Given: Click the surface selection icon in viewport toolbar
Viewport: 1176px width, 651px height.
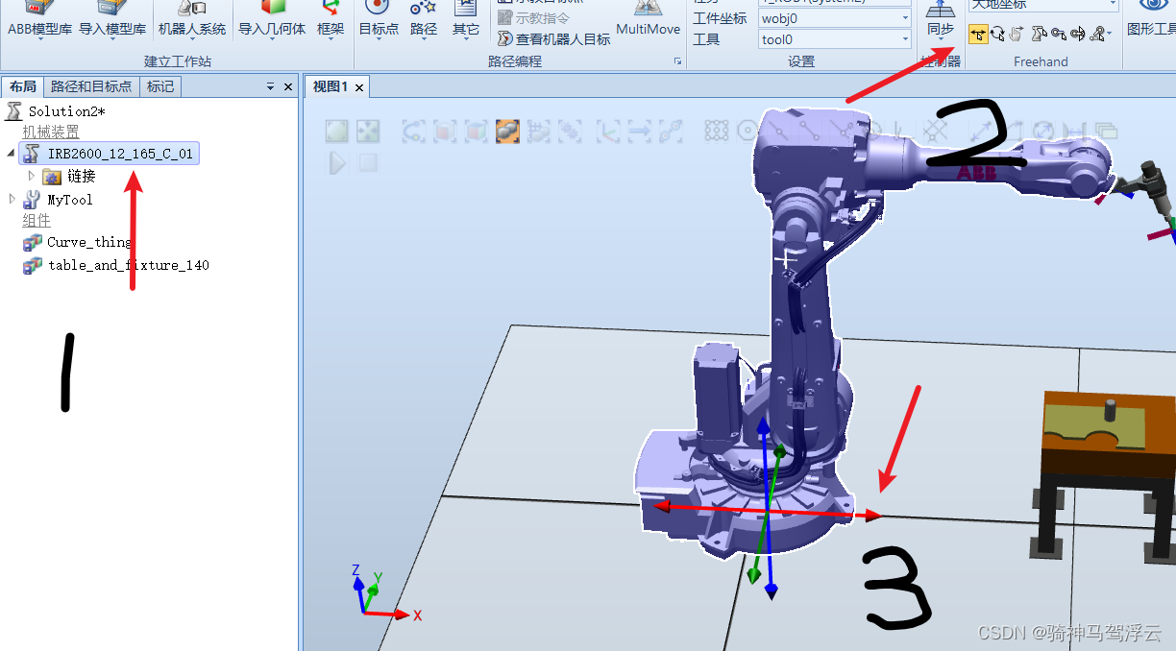Looking at the screenshot, I should click(444, 131).
